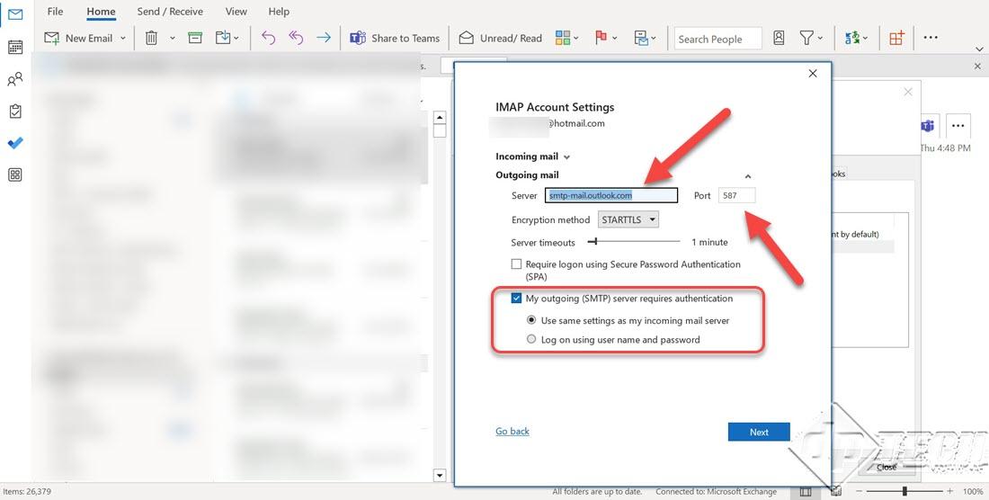Open the Rules dropdown icon
989x500 pixels.
(645, 38)
